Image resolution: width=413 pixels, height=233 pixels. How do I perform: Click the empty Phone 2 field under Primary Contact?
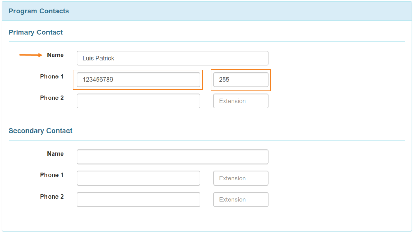coord(138,101)
